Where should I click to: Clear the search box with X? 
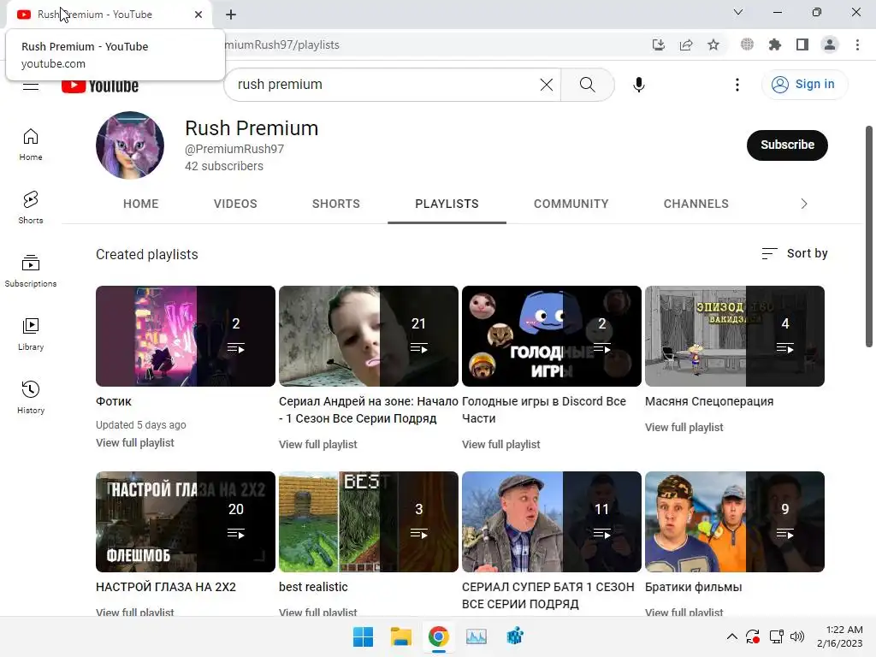click(x=547, y=85)
